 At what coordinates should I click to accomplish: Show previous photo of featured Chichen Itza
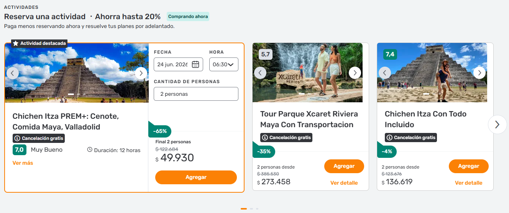[13, 73]
